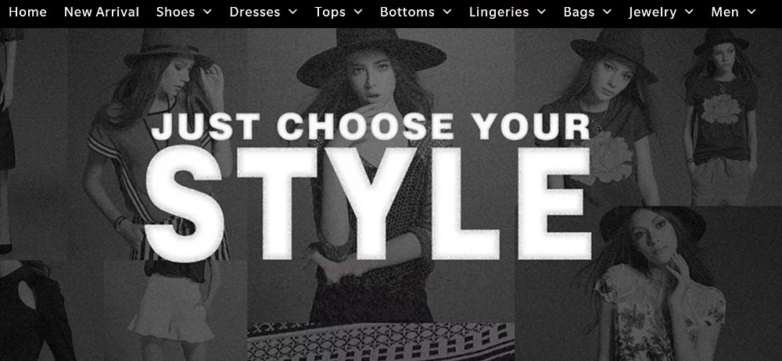Click the Men menu label
782x361 pixels.
click(725, 12)
